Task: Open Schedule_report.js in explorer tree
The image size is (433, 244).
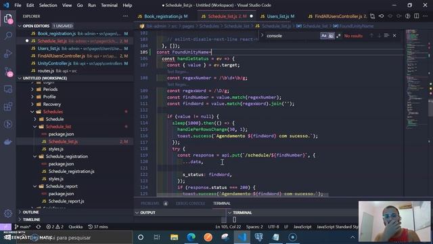Action: coord(66,201)
